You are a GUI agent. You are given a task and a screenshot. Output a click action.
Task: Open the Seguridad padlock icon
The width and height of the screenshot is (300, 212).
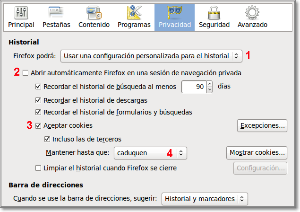tap(214, 13)
